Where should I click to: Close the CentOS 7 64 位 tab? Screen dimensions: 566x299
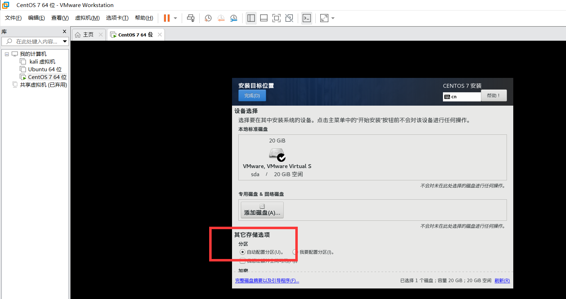click(160, 34)
